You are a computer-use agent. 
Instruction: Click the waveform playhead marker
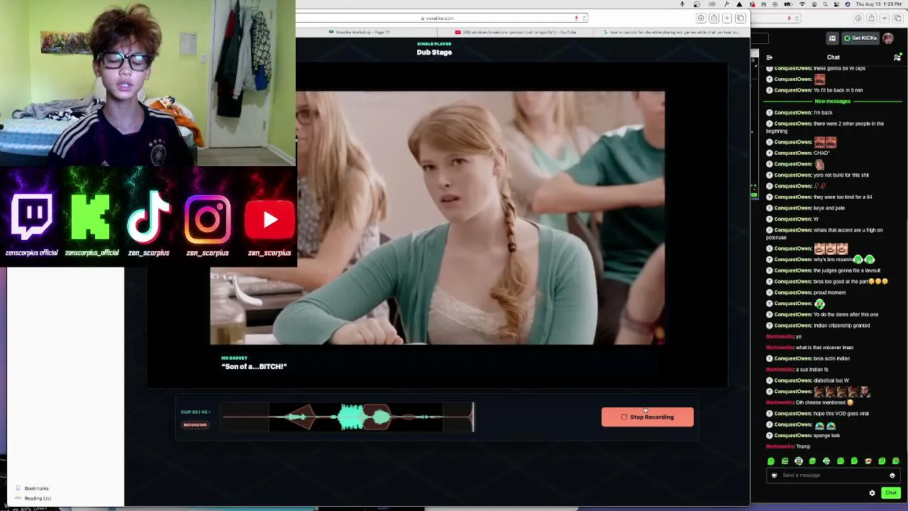click(x=472, y=417)
